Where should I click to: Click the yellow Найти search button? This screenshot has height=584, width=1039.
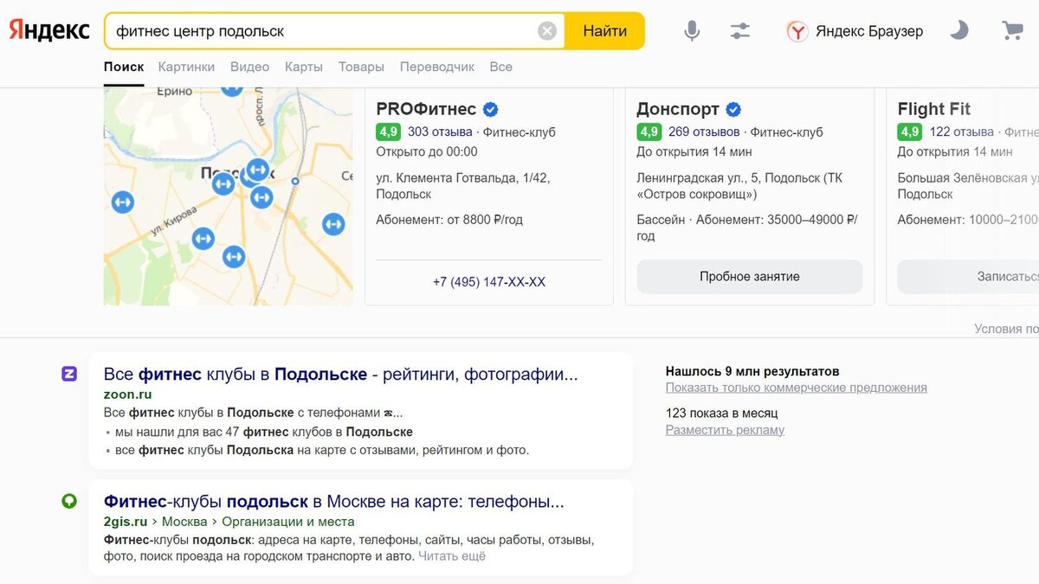(604, 31)
